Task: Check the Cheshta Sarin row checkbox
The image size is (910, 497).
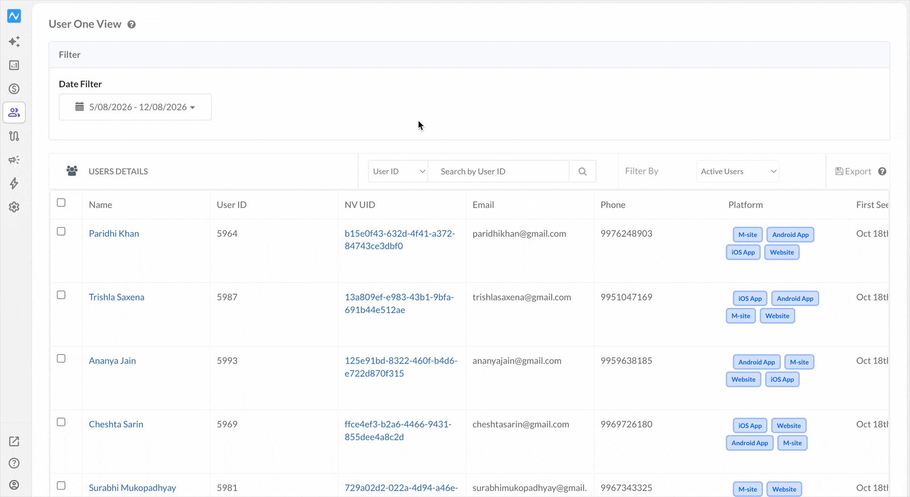Action: [x=61, y=423]
